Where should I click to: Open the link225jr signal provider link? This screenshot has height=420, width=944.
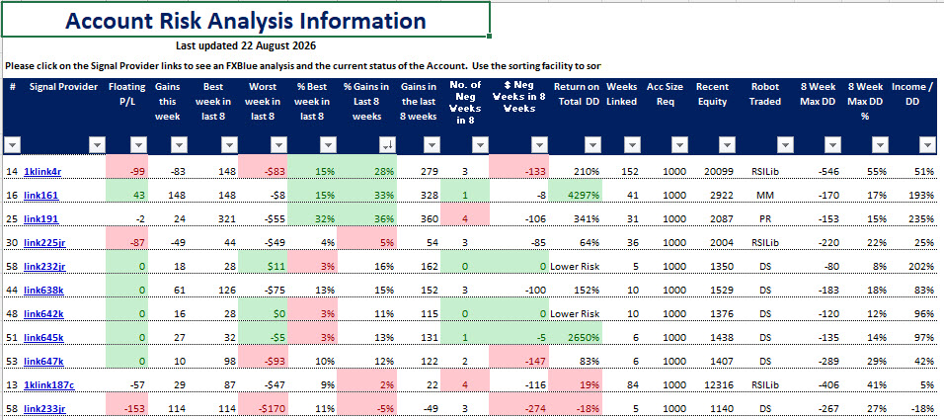click(x=44, y=243)
